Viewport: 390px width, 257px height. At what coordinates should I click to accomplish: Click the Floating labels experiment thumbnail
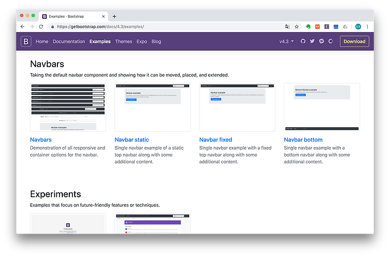click(x=68, y=223)
